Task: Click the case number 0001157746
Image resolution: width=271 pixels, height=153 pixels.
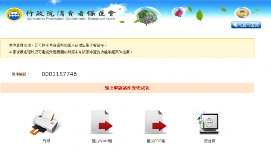Action: 59,74
